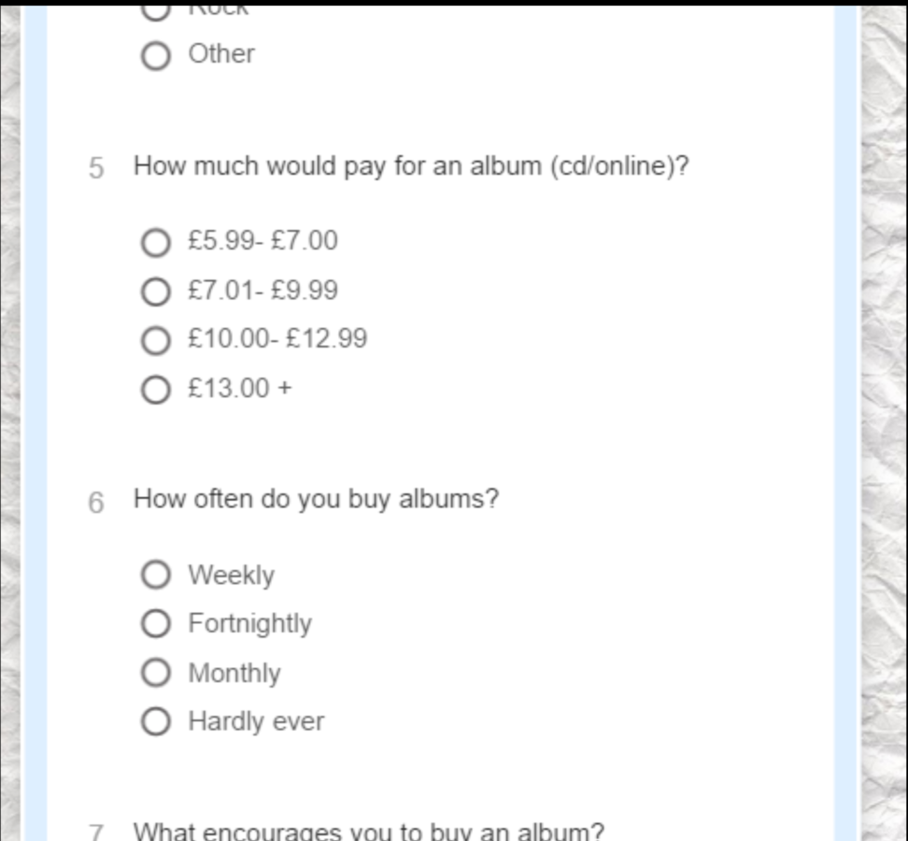The width and height of the screenshot is (908, 841).
Task: Click the '£13.00 +' label text
Action: click(240, 388)
